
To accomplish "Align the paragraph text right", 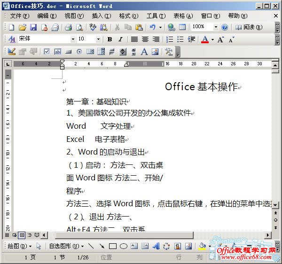I will (x=156, y=39).
